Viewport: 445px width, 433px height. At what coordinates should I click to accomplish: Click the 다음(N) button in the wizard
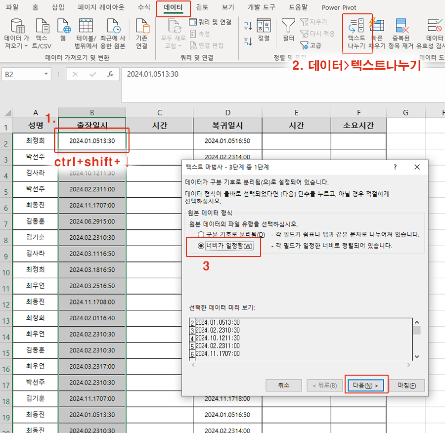tap(366, 385)
